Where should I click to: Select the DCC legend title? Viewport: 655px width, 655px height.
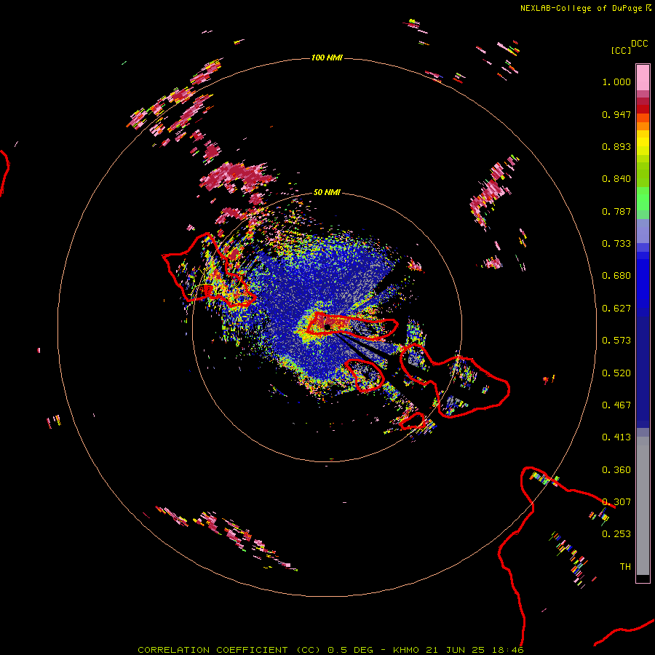tap(639, 44)
